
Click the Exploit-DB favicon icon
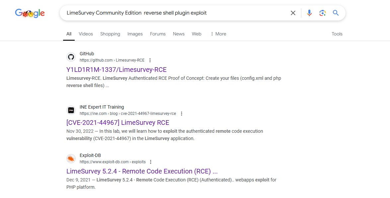click(x=71, y=159)
